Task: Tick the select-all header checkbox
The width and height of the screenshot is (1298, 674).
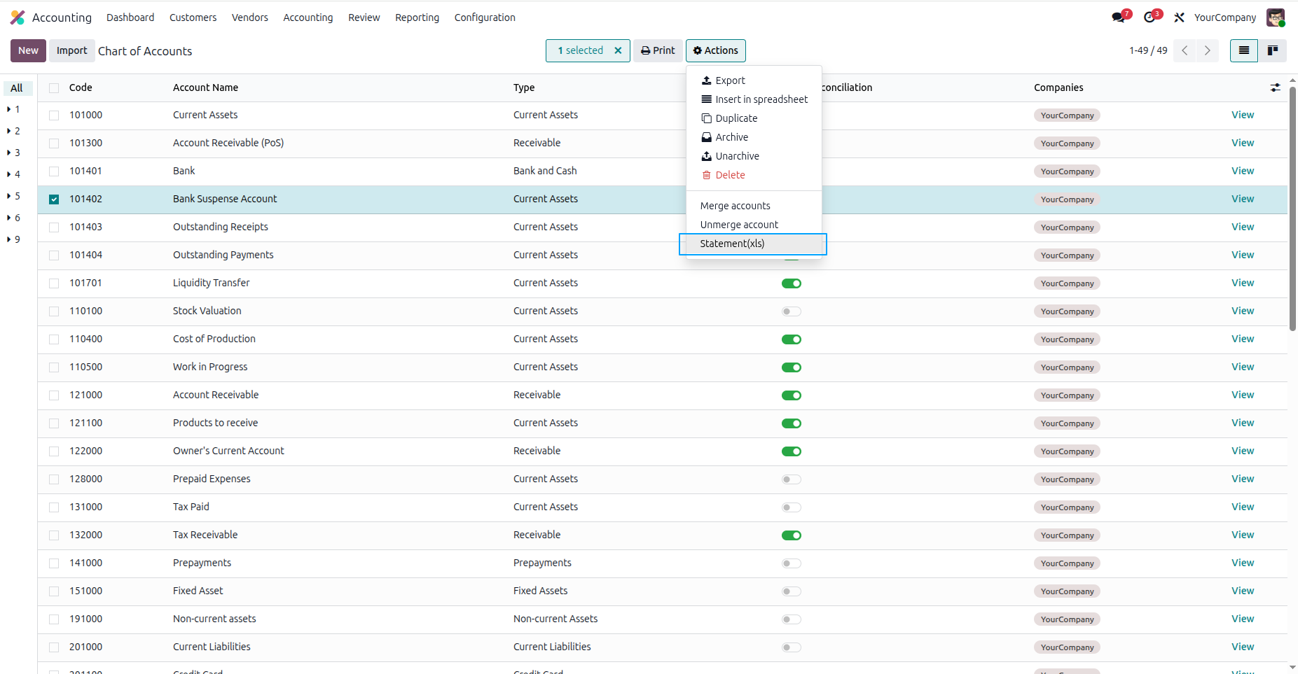Action: [54, 87]
